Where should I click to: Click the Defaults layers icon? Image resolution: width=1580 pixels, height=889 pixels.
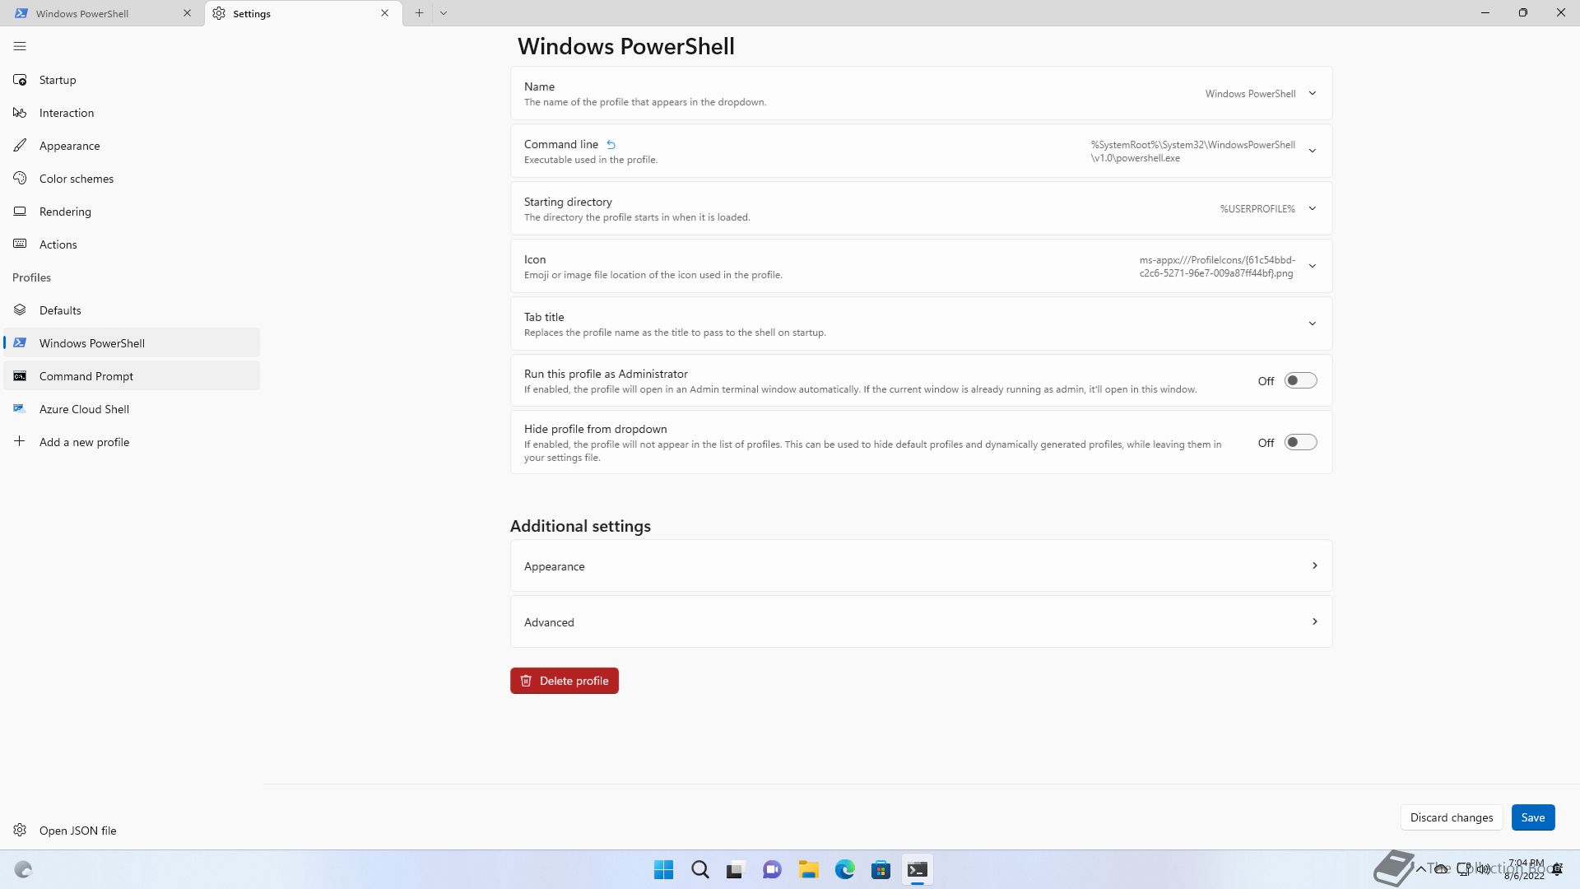pyautogui.click(x=20, y=310)
